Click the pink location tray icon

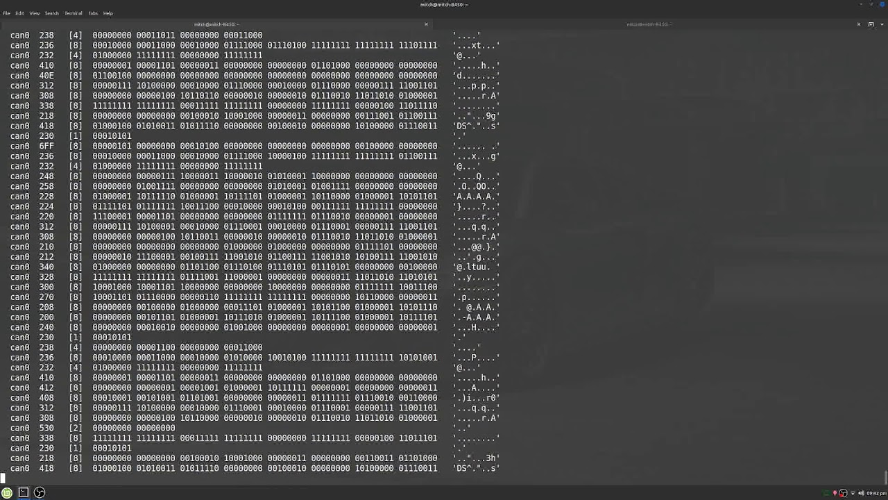835,493
